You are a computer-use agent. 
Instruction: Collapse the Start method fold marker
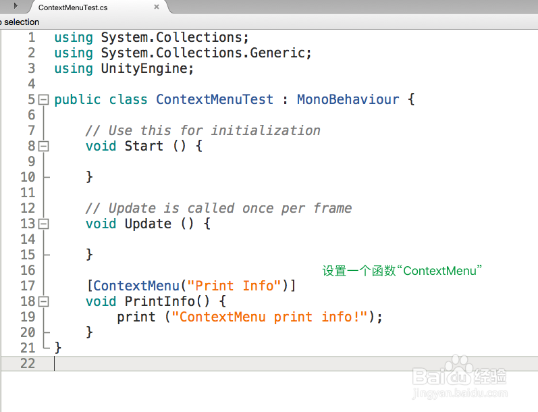[x=44, y=147]
